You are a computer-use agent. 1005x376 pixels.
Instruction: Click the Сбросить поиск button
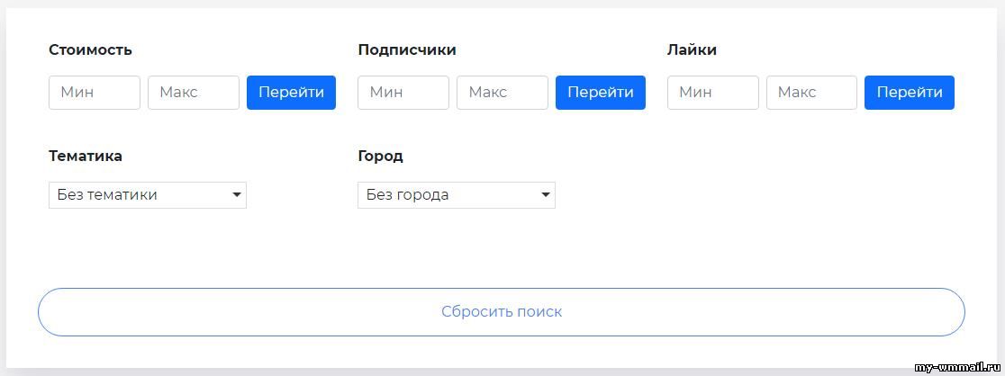[502, 312]
